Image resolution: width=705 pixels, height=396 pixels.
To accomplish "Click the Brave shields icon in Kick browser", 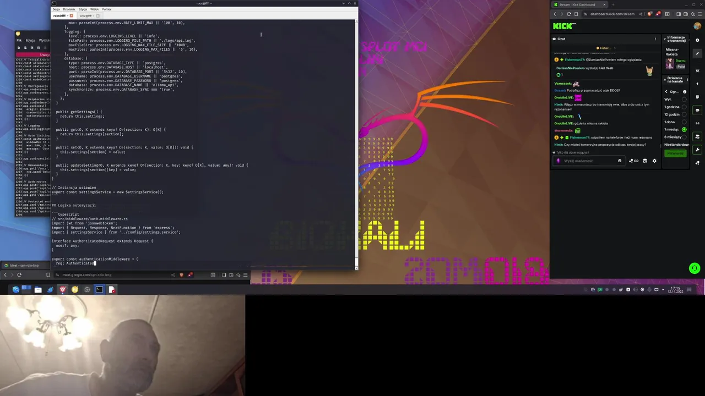I will point(650,14).
